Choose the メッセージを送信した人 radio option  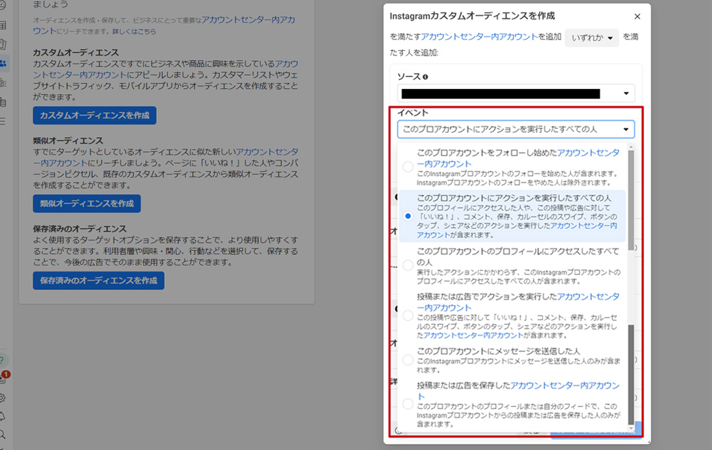(x=408, y=360)
